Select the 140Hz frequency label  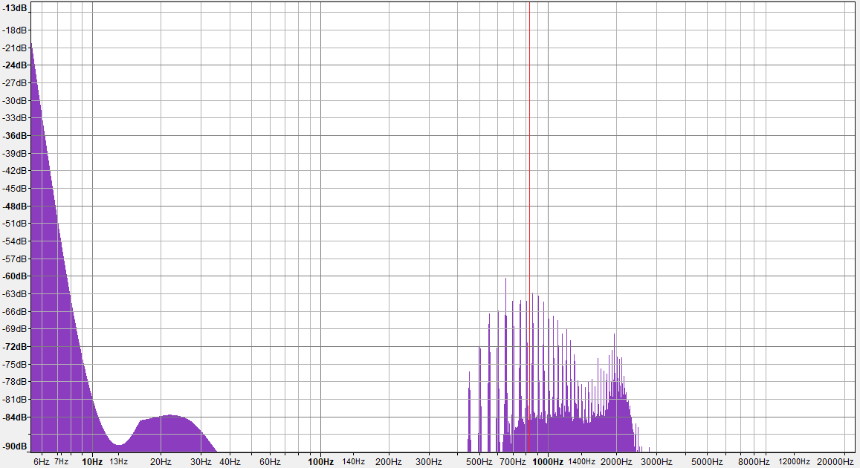pyautogui.click(x=354, y=462)
